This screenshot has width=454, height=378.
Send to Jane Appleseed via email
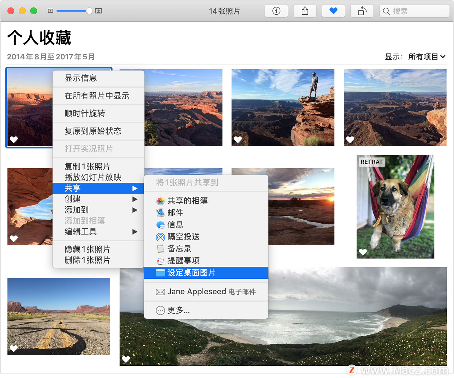[206, 291]
